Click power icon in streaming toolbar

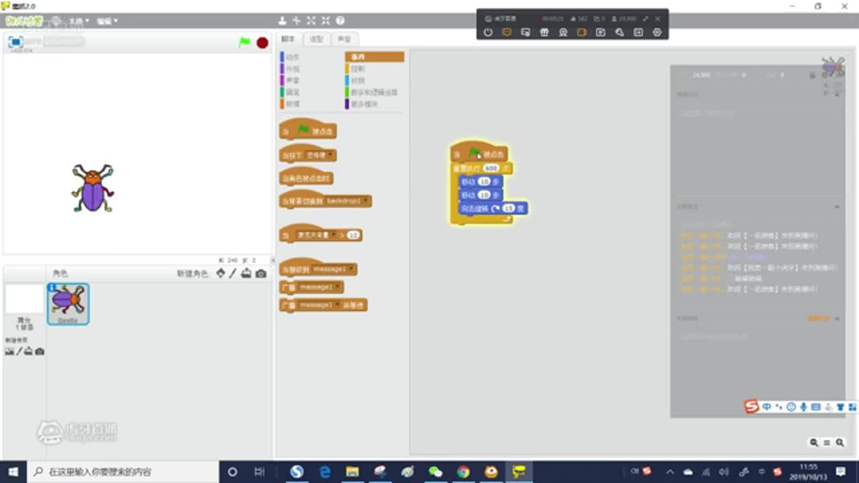488,32
